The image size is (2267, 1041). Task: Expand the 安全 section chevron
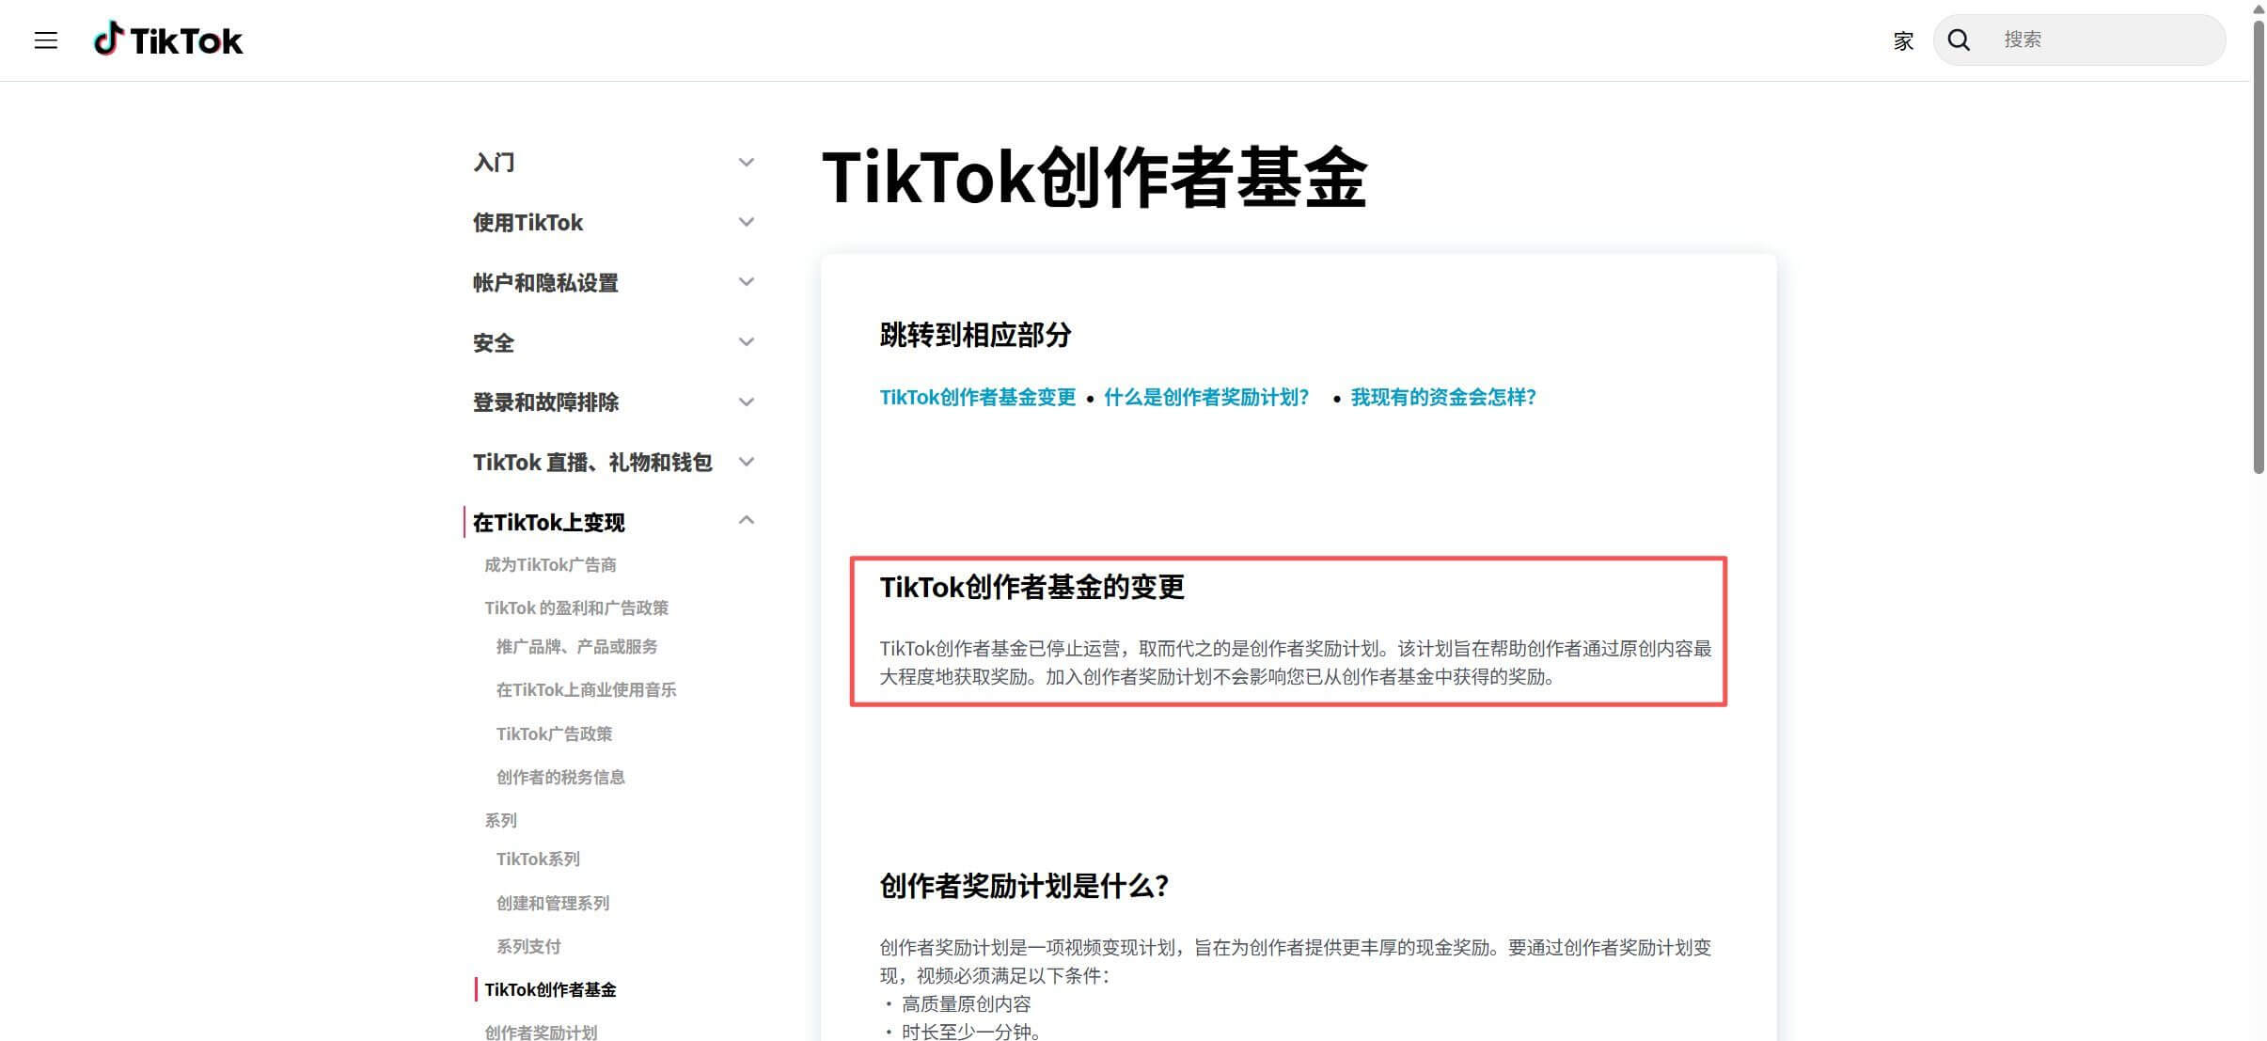pyautogui.click(x=747, y=342)
